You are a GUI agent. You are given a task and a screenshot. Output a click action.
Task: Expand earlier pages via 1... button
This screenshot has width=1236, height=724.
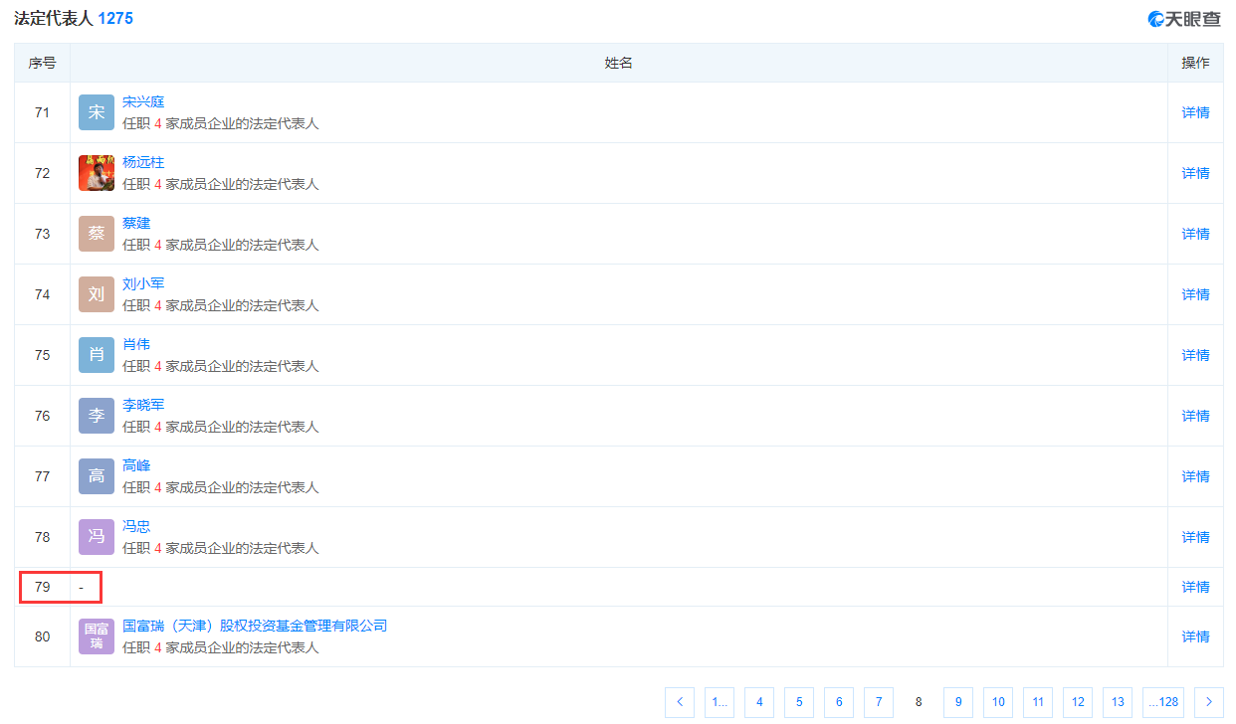(720, 702)
